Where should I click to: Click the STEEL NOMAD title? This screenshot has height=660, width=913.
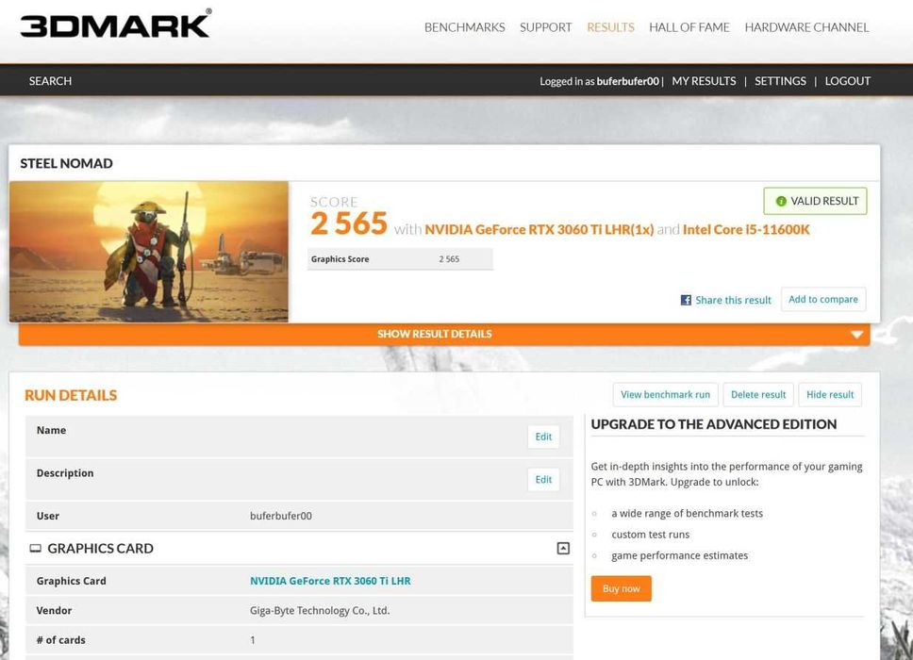[66, 163]
